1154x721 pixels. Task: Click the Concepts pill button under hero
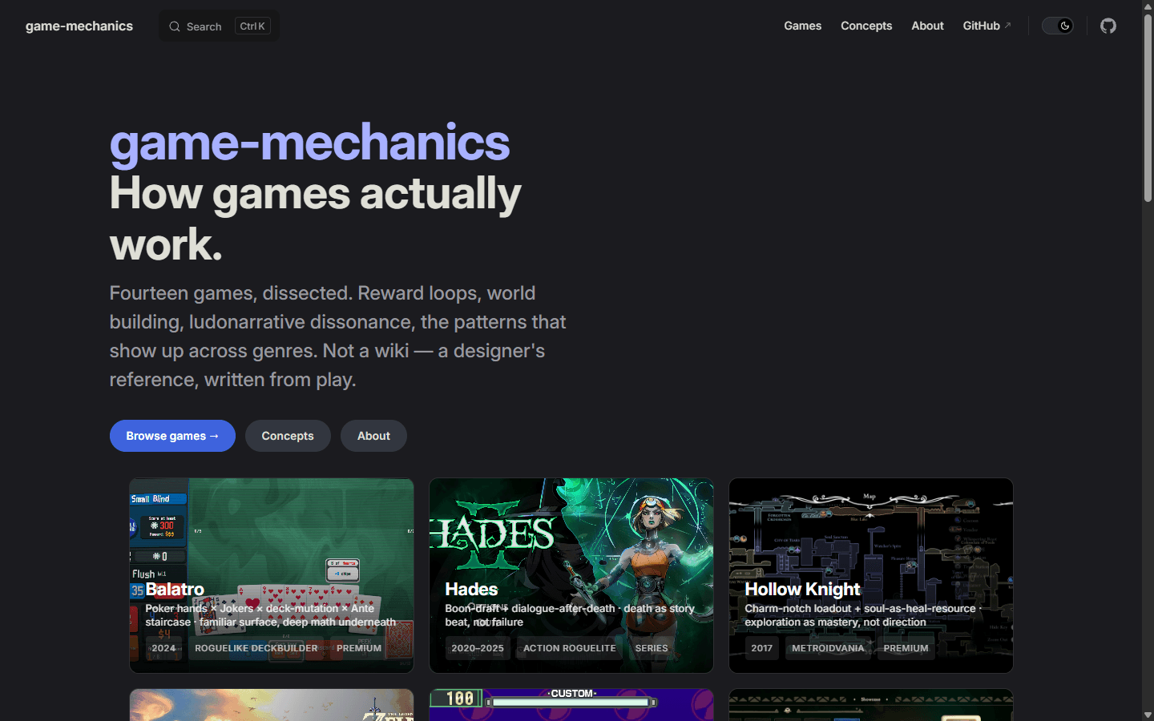click(x=288, y=436)
